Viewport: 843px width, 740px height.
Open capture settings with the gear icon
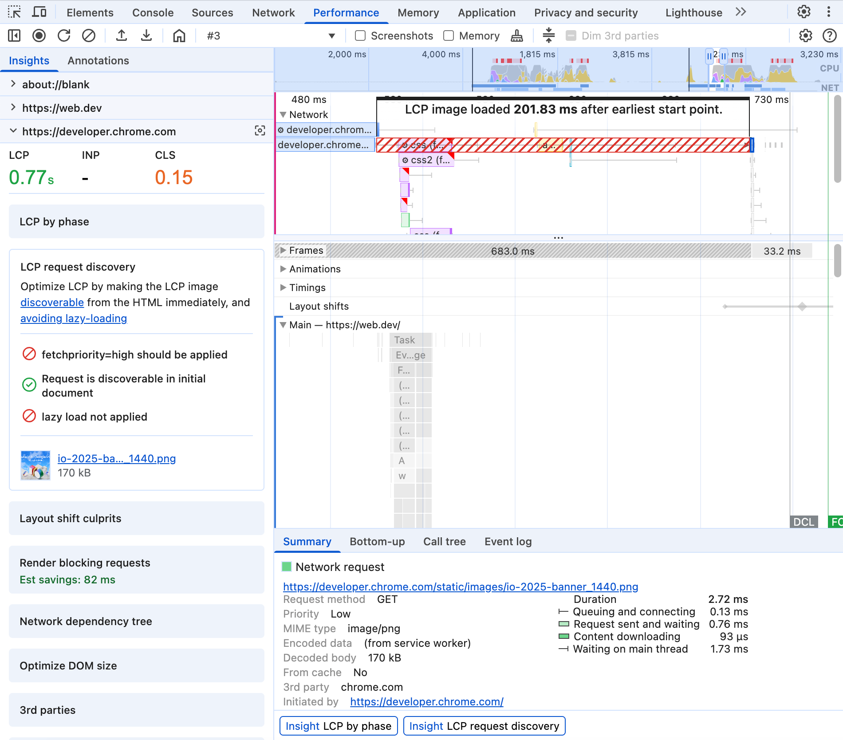(x=806, y=36)
